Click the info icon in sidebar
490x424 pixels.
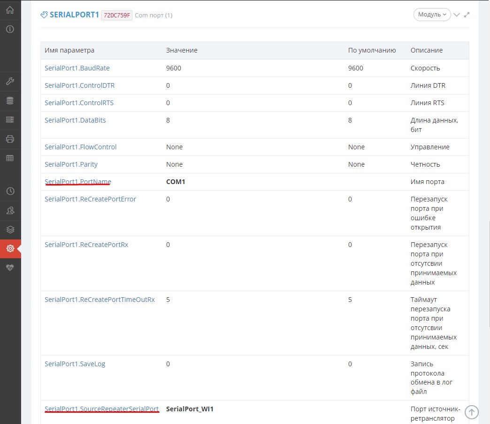click(10, 29)
